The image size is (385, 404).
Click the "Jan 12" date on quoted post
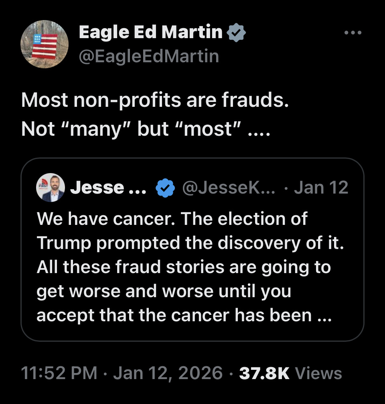[x=321, y=188]
